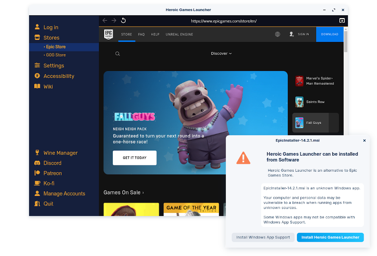Open the UNREAL ENGINE tab

pyautogui.click(x=179, y=34)
